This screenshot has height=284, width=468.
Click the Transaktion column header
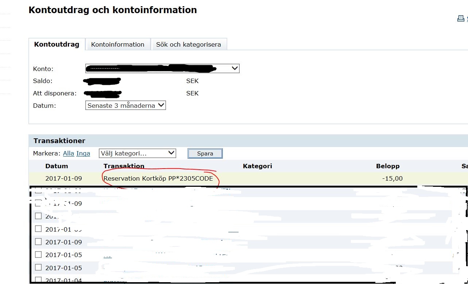pyautogui.click(x=124, y=166)
